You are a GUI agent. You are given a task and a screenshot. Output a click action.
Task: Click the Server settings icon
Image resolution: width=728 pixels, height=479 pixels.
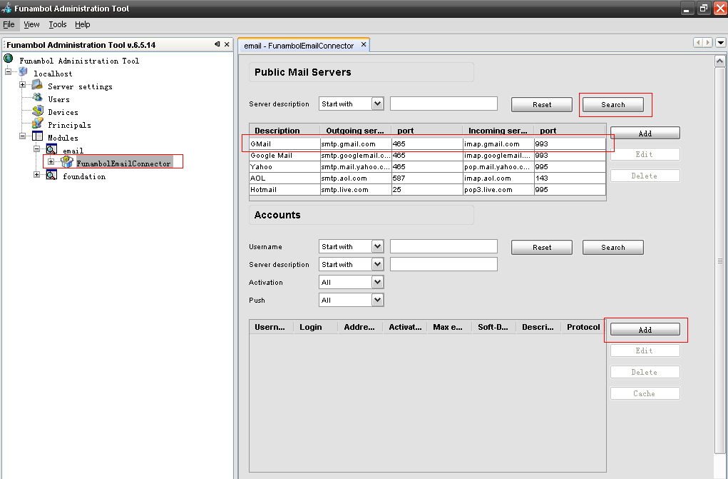(x=37, y=85)
